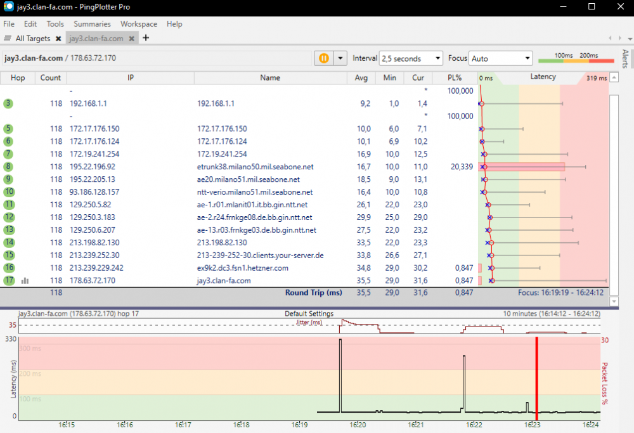The height and width of the screenshot is (433, 634).
Task: Open the dropdown arrow beside the pause button
Action: [340, 58]
